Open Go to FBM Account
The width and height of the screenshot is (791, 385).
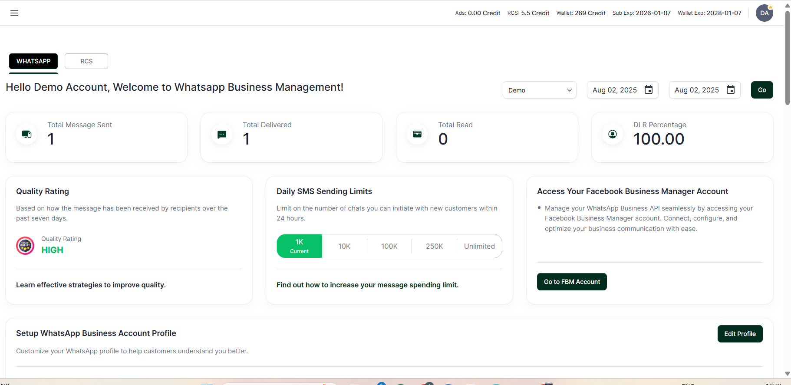point(572,282)
